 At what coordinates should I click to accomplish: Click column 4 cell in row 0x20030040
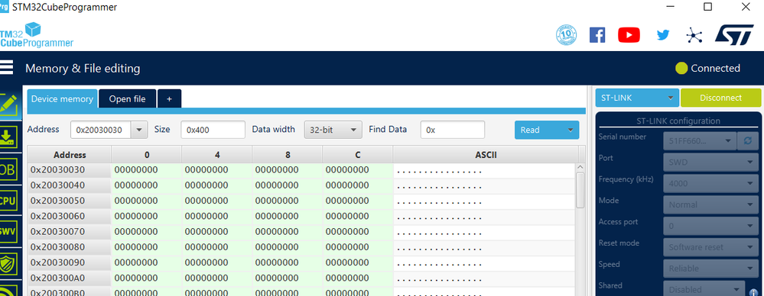(x=217, y=185)
